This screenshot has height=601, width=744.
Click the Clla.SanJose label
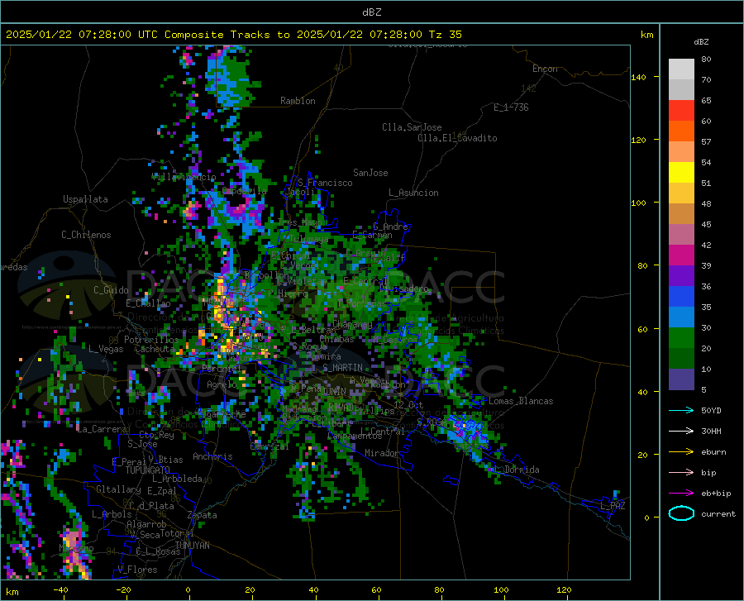point(412,127)
